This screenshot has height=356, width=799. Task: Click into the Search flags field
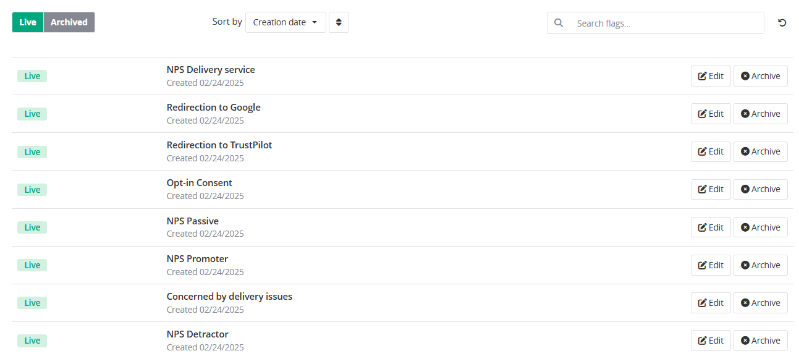pos(656,23)
